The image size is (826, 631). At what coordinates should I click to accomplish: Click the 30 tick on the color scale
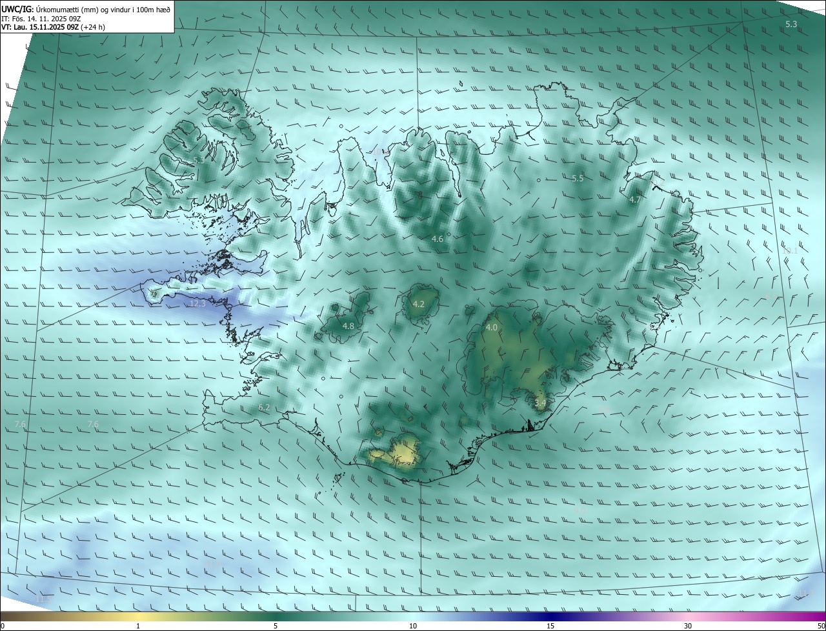pyautogui.click(x=688, y=626)
